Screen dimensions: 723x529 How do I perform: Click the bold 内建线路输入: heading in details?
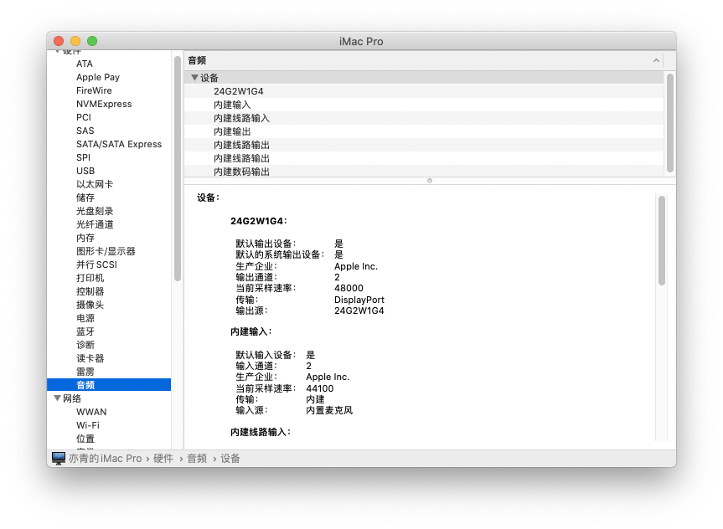[261, 432]
